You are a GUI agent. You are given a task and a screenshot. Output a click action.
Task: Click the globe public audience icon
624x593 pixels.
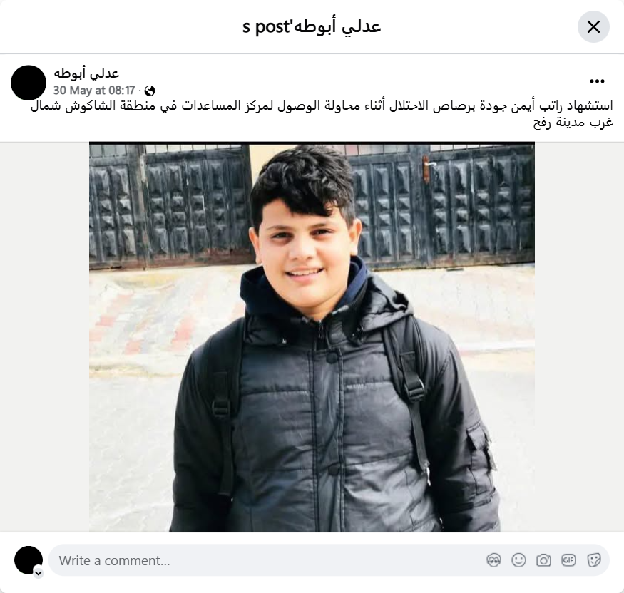point(150,91)
